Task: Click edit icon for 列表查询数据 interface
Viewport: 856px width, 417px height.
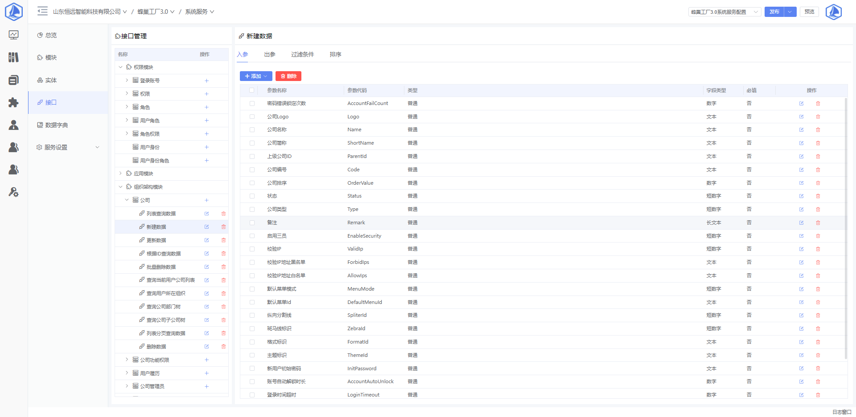Action: (206, 214)
